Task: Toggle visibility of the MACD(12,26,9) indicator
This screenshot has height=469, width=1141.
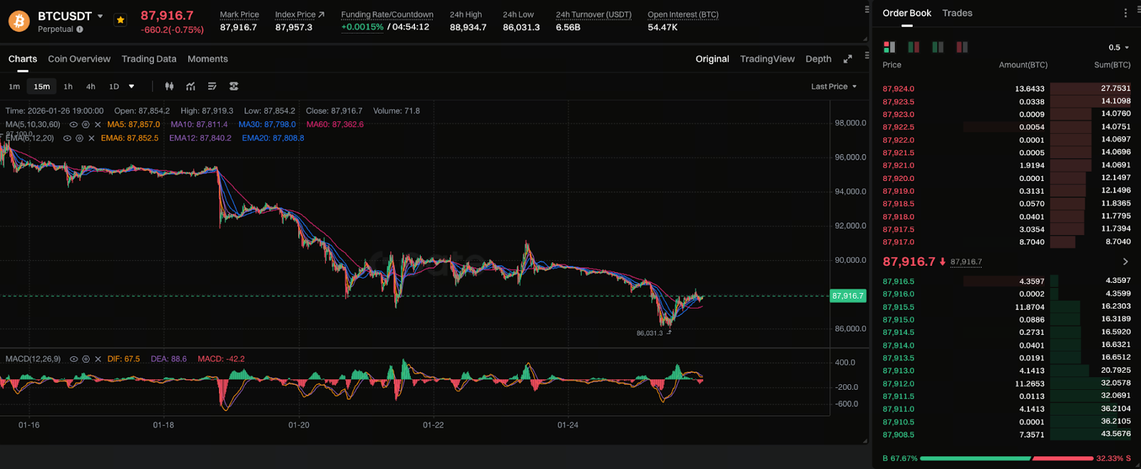Action: tap(73, 359)
